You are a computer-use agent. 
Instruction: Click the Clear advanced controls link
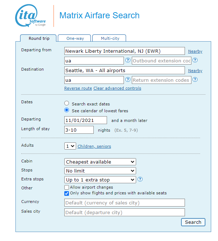117,89
